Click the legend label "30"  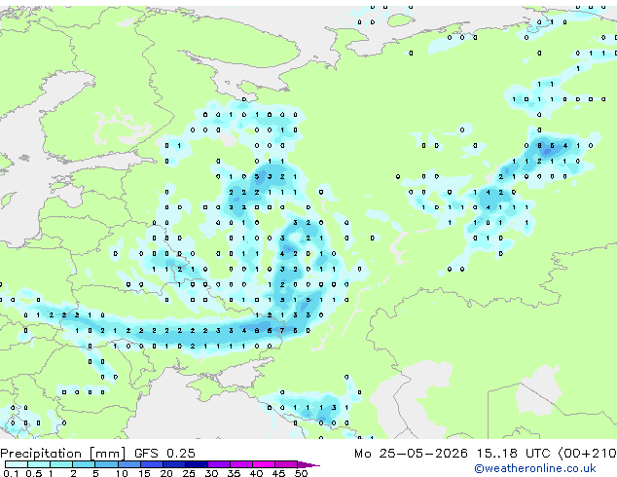[x=211, y=473]
